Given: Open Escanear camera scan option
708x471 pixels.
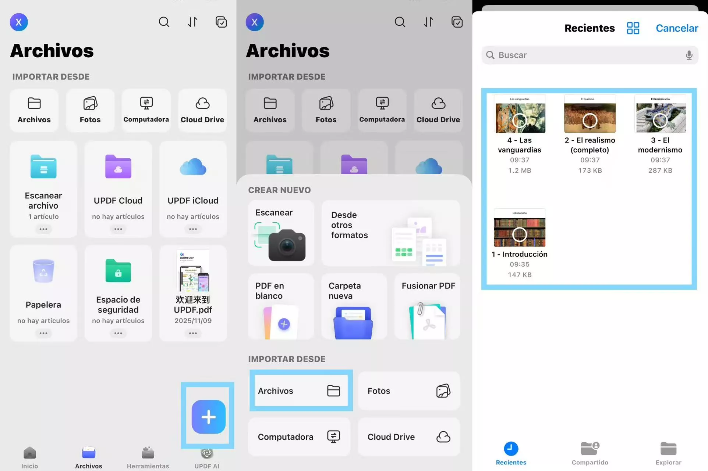Looking at the screenshot, I should pos(281,233).
